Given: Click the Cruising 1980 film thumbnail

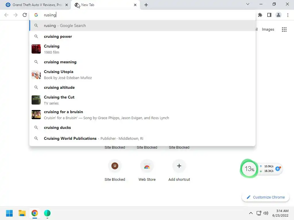Looking at the screenshot, I should [36, 49].
